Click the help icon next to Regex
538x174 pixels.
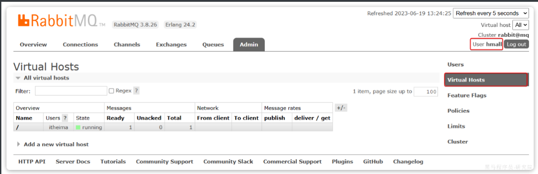coord(136,91)
